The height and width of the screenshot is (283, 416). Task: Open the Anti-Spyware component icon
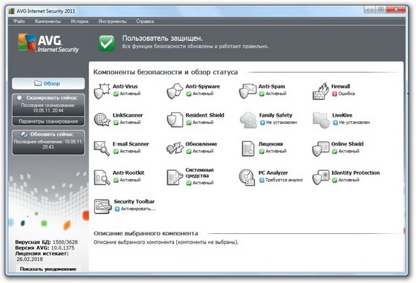click(175, 91)
